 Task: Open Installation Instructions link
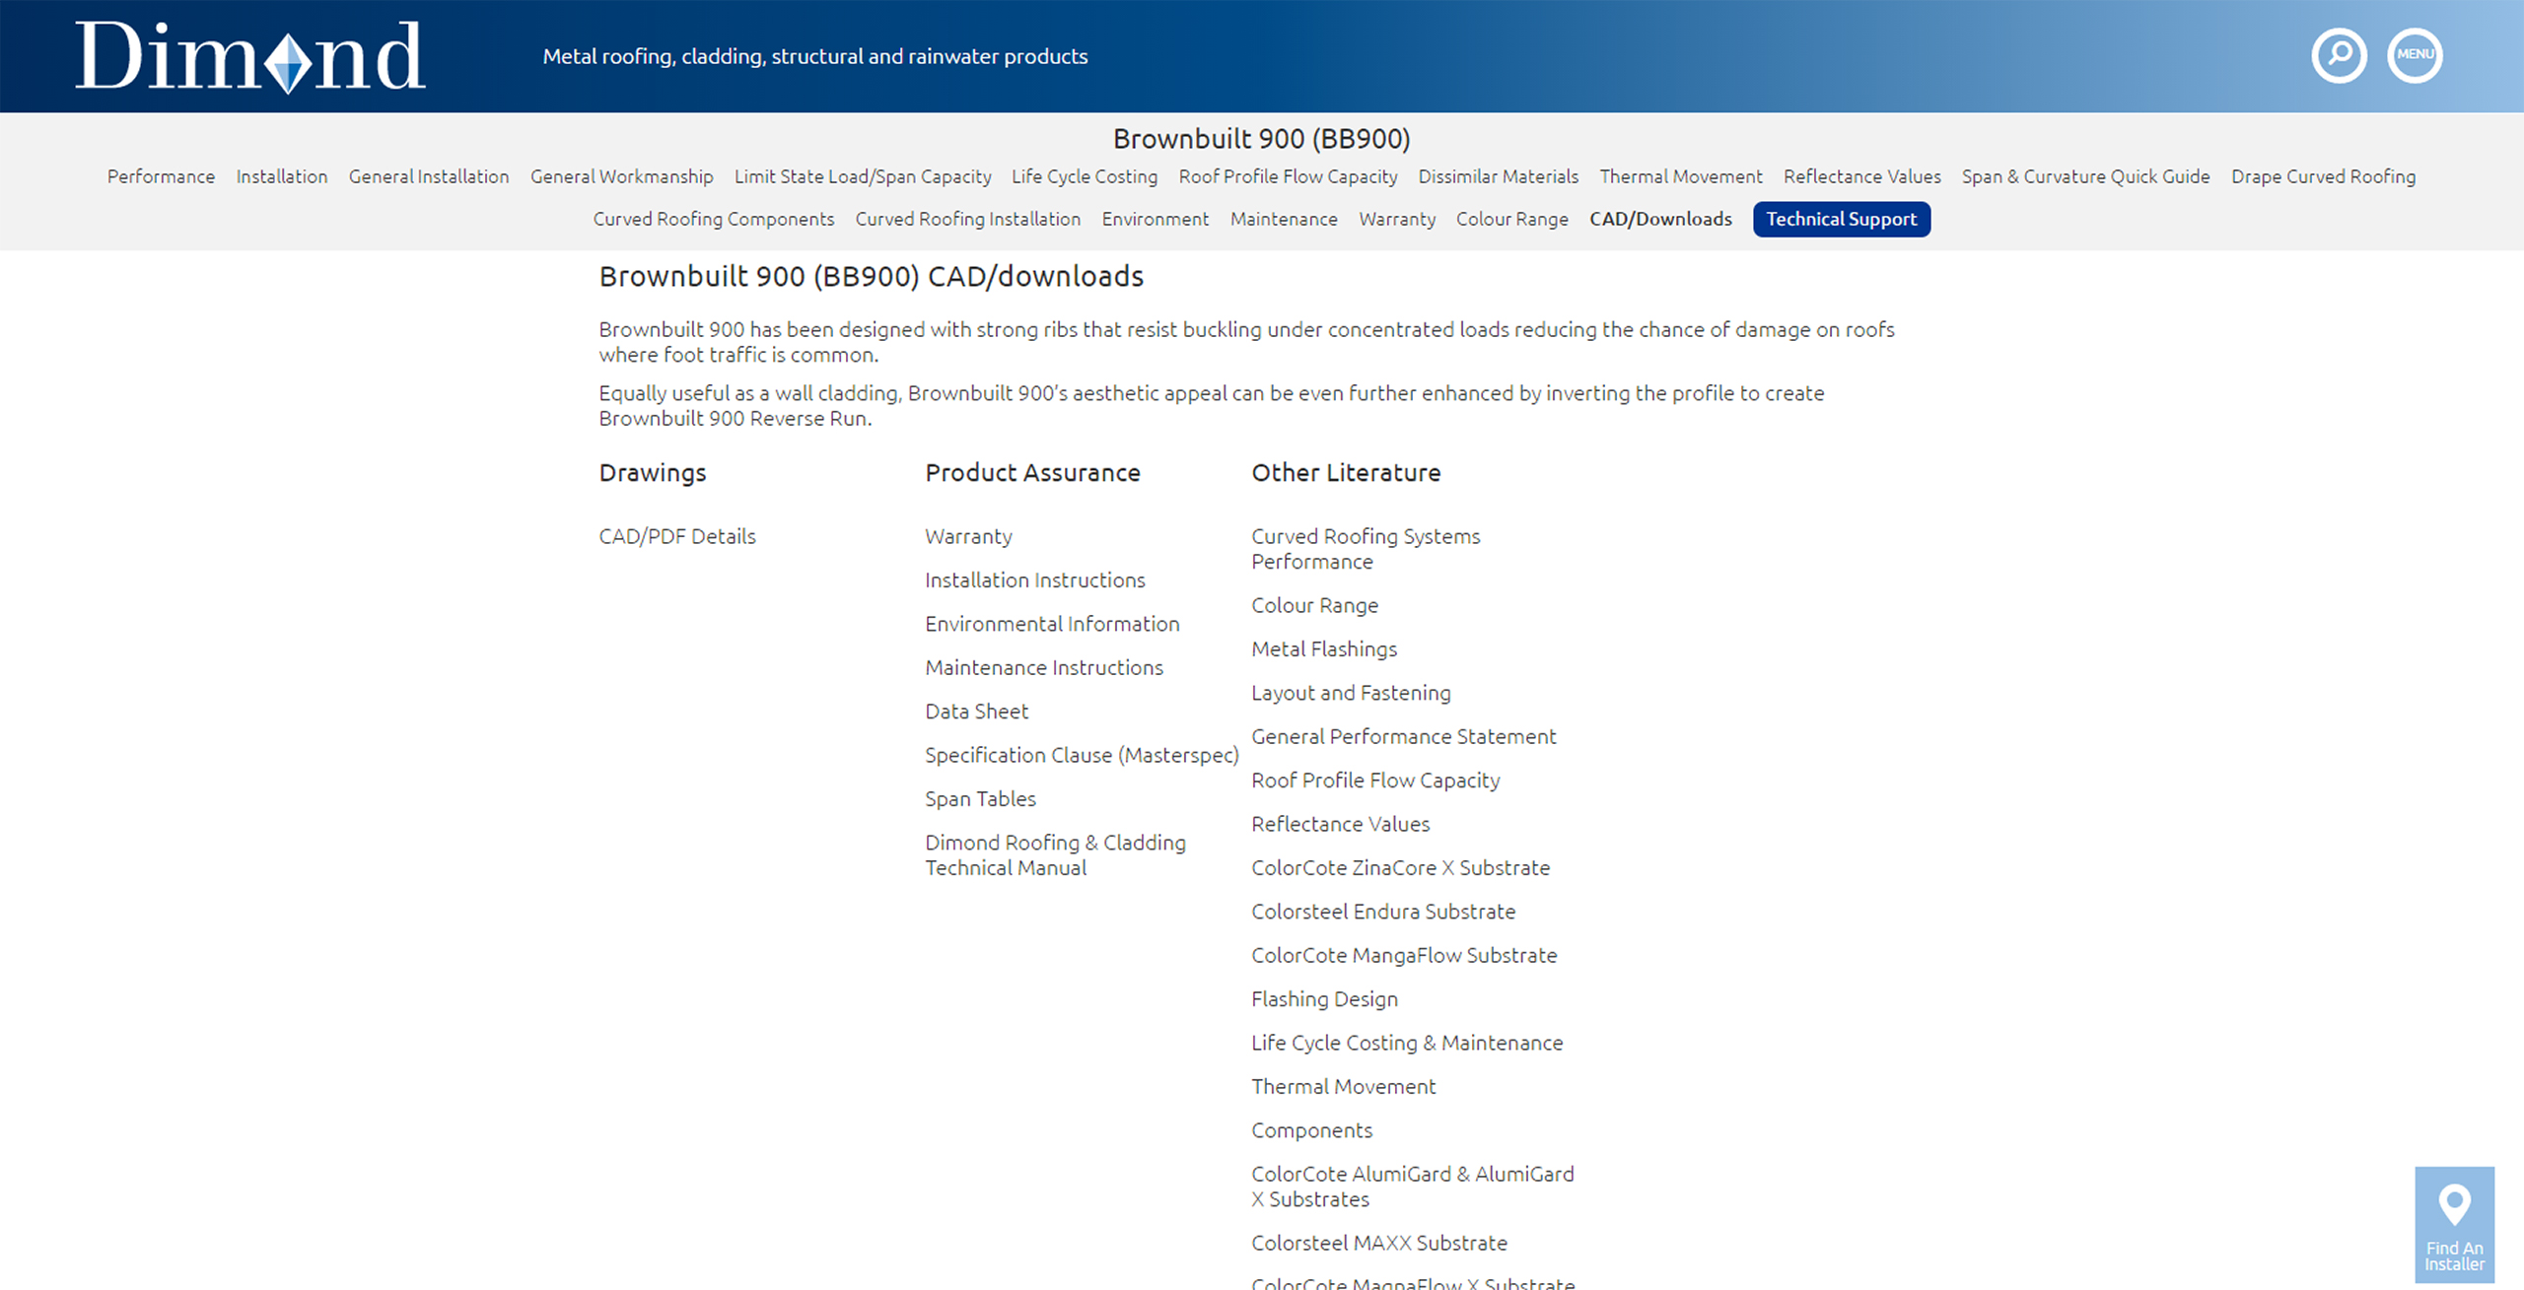(1035, 579)
